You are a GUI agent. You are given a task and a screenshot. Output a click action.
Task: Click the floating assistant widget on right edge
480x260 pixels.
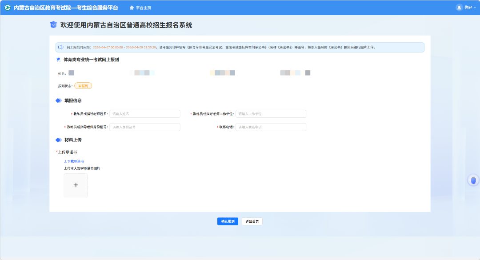click(x=472, y=179)
